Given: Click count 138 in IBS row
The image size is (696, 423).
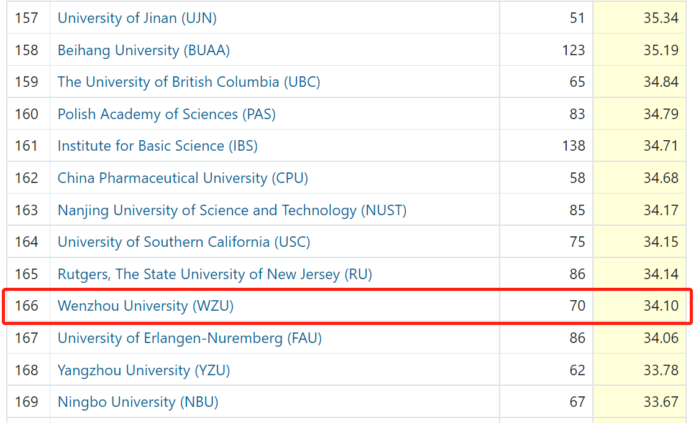Looking at the screenshot, I should (574, 146).
